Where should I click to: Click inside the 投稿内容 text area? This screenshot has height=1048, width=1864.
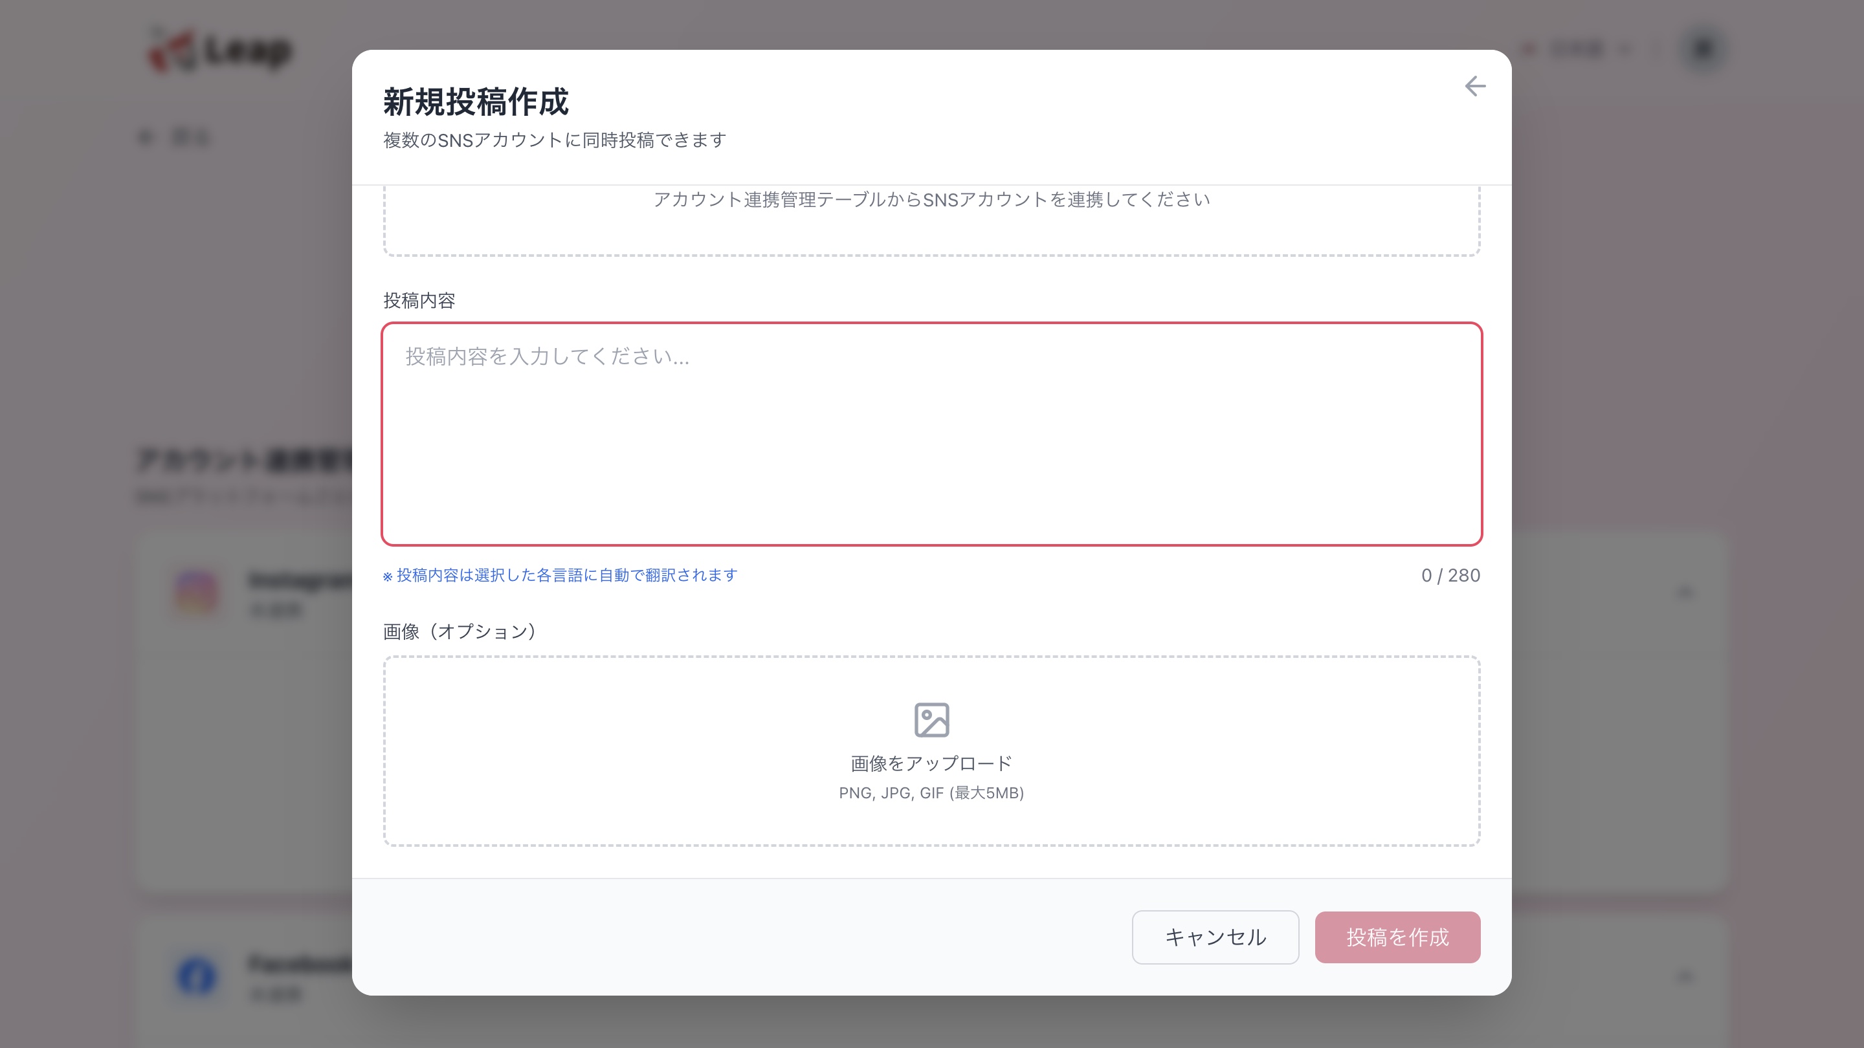[931, 434]
